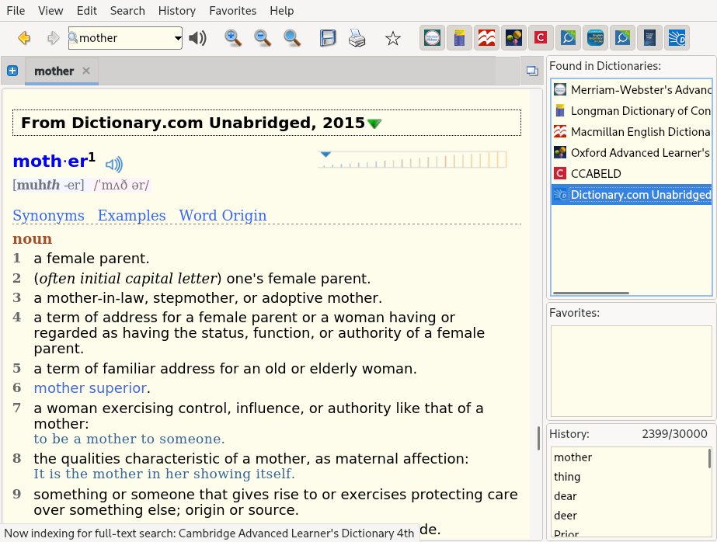Save the article using the floppy disk icon
This screenshot has height=542, width=717.
(328, 38)
